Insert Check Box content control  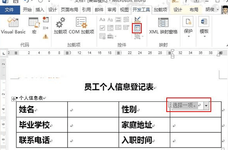pyautogui.click(x=102, y=28)
